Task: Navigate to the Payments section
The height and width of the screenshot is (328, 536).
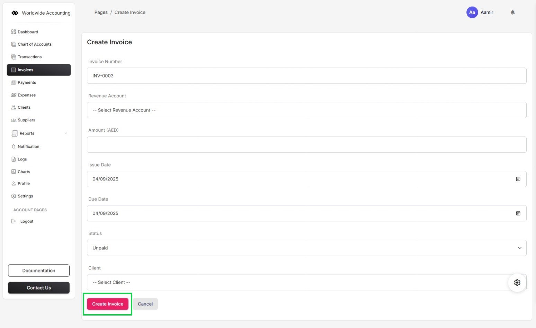Action: click(27, 82)
